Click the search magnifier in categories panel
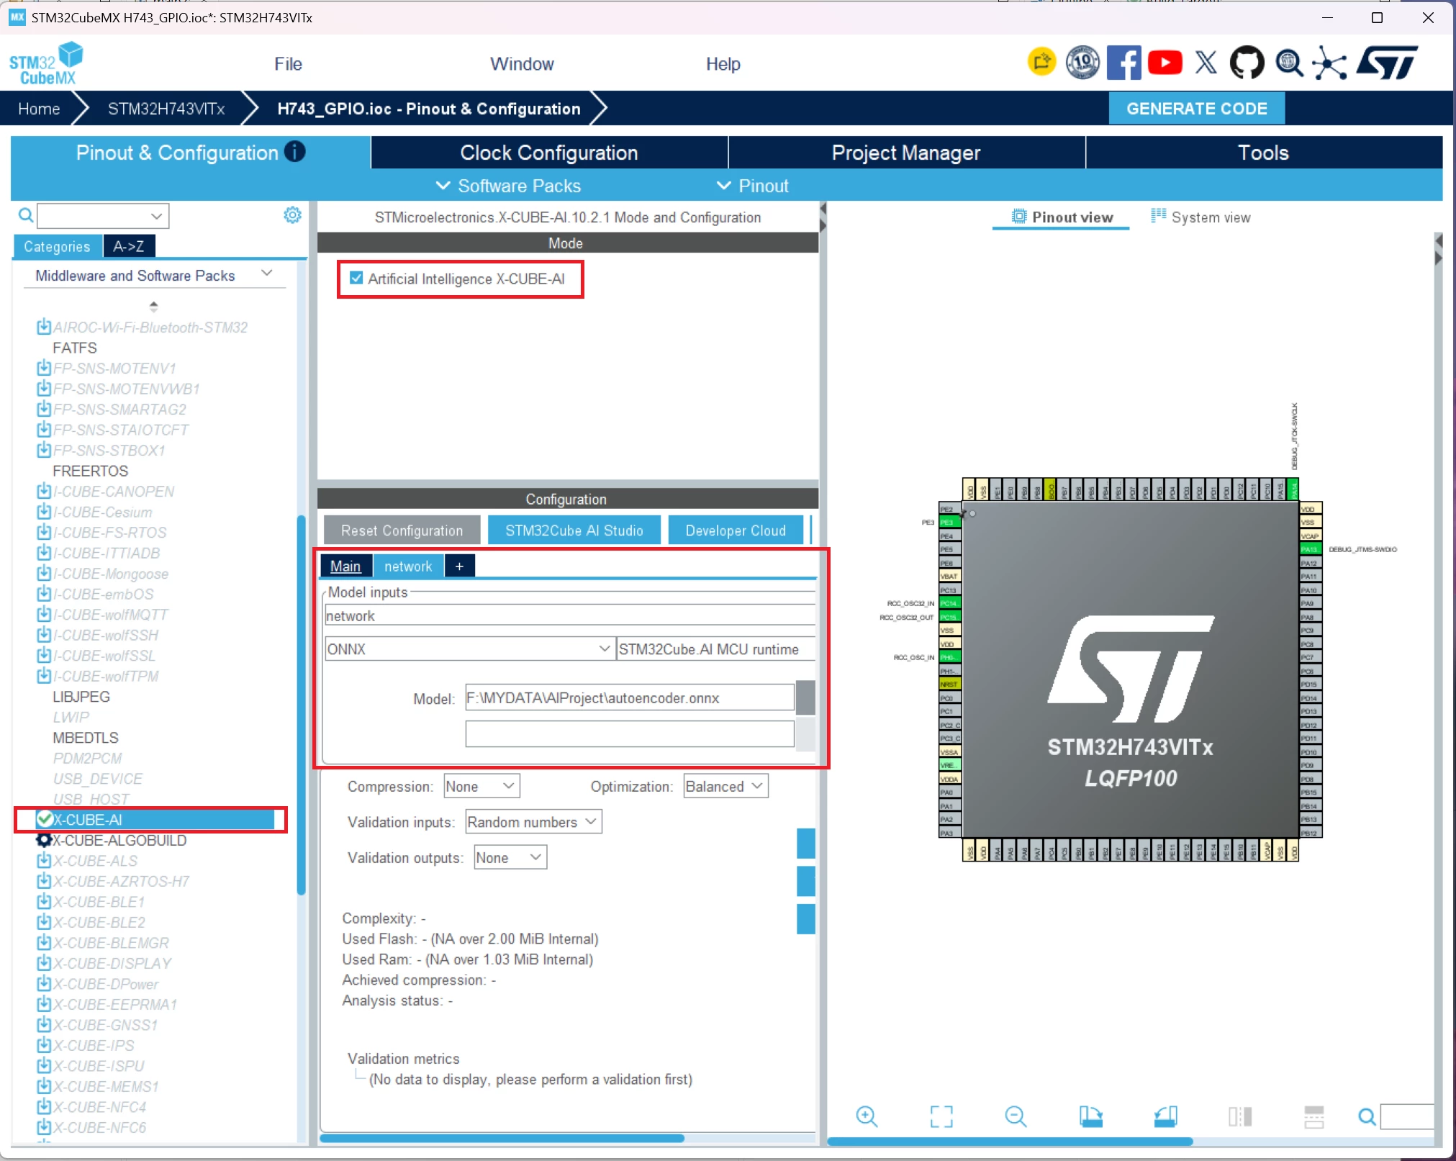 tap(26, 215)
